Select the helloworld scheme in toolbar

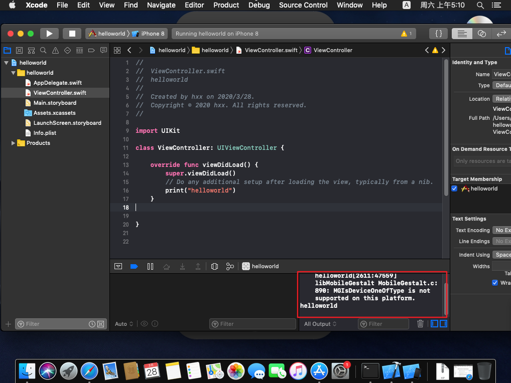107,34
